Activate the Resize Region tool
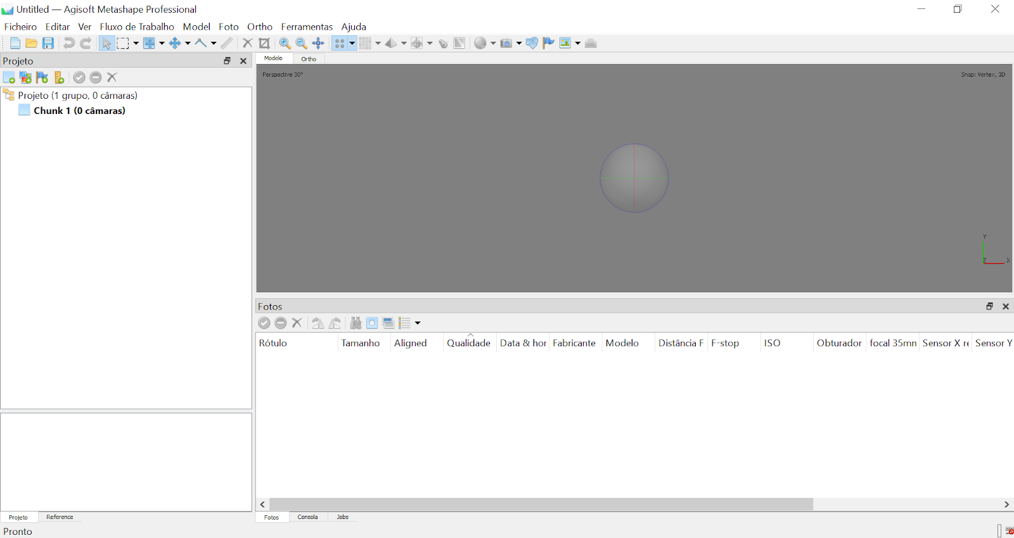Viewport: 1014px width, 538px height. (150, 43)
